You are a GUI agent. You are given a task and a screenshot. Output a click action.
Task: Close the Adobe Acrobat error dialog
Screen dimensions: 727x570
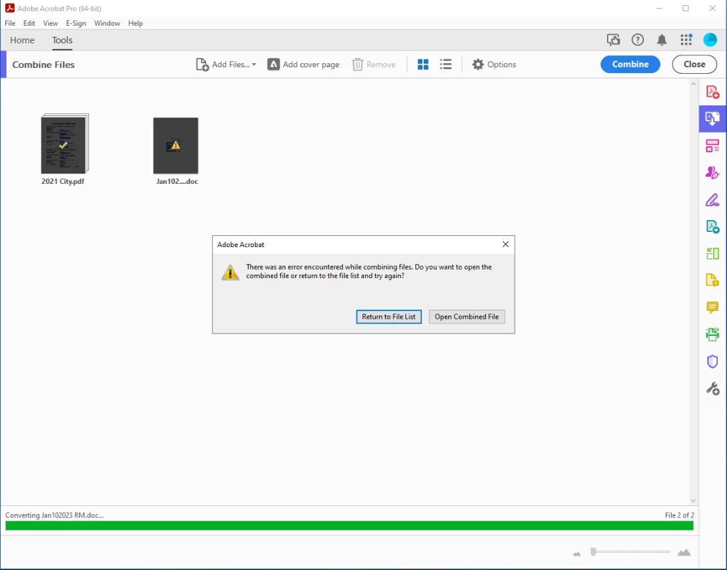coord(506,244)
